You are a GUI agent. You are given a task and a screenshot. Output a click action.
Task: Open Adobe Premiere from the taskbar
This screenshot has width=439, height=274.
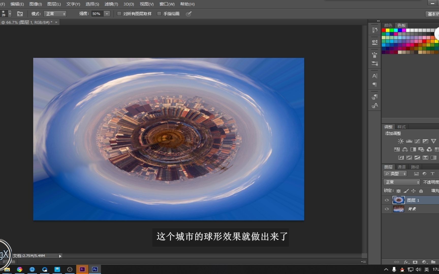(x=82, y=269)
